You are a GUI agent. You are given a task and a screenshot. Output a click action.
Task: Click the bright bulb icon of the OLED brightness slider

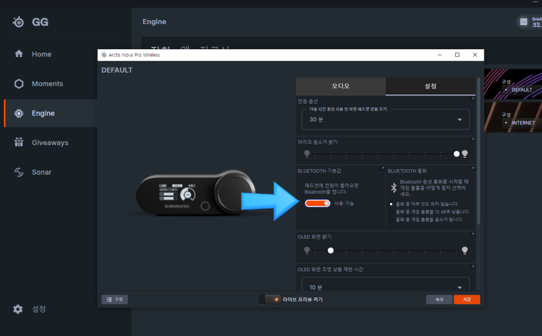pos(465,250)
